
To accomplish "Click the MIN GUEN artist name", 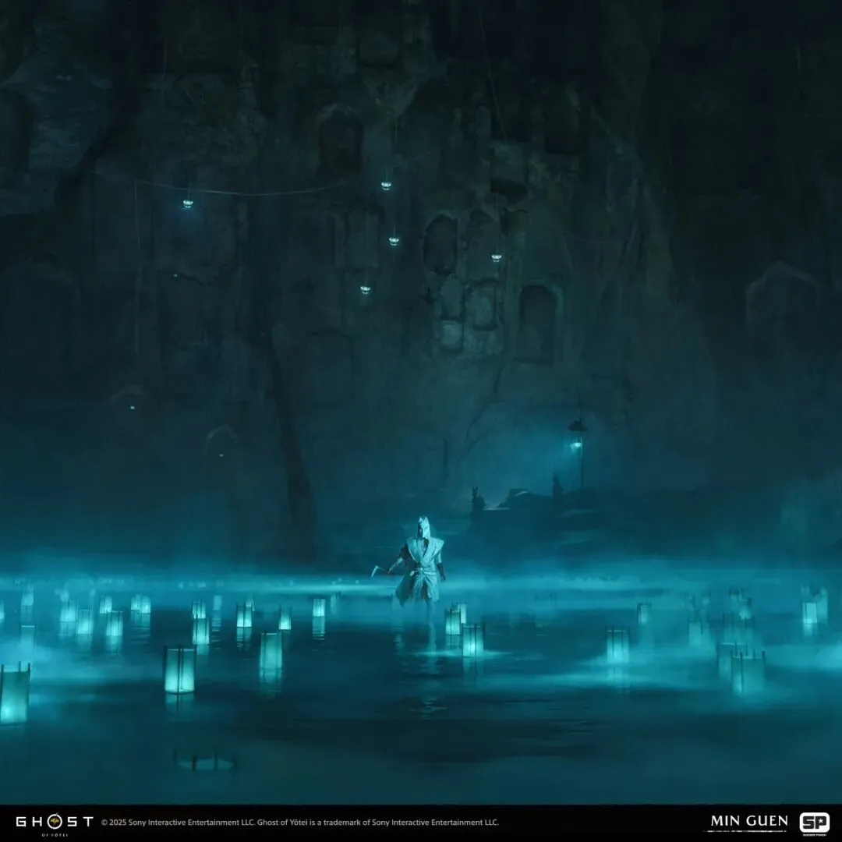I will 749,821.
